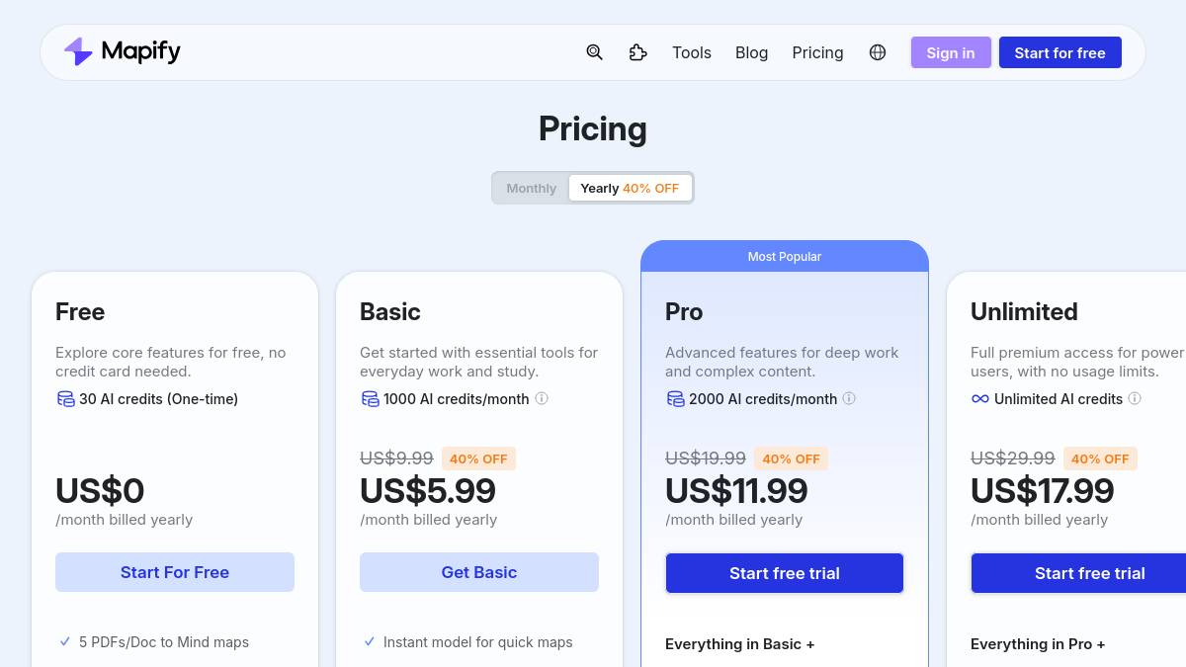Click credits coin icon in Free plan
The height and width of the screenshot is (667, 1186).
65,399
